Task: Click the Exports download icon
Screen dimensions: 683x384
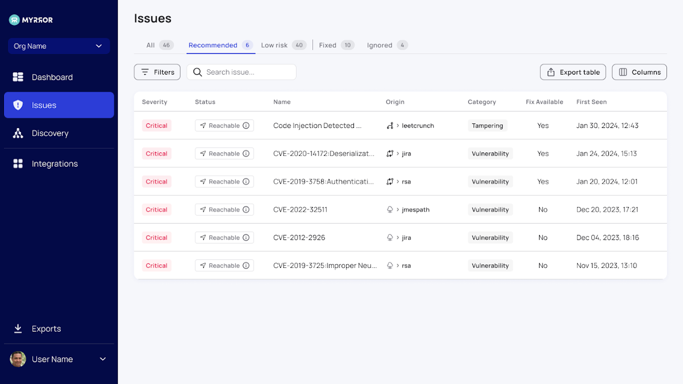Action: [18, 329]
